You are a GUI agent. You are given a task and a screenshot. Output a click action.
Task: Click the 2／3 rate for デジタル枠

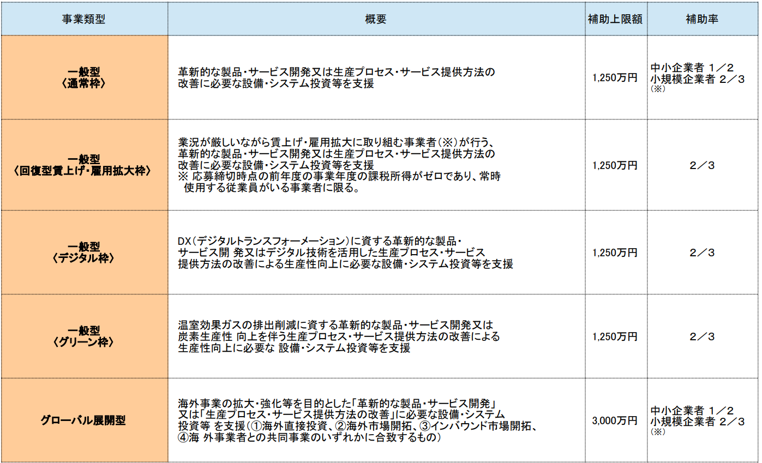701,252
